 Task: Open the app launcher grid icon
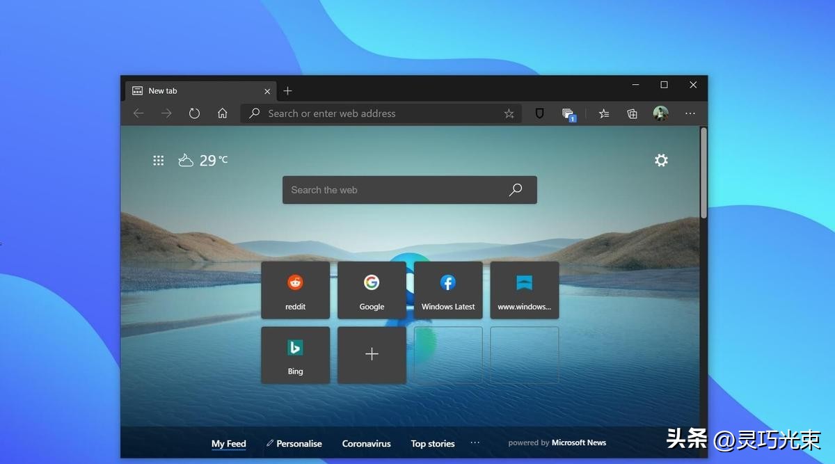[x=159, y=161]
